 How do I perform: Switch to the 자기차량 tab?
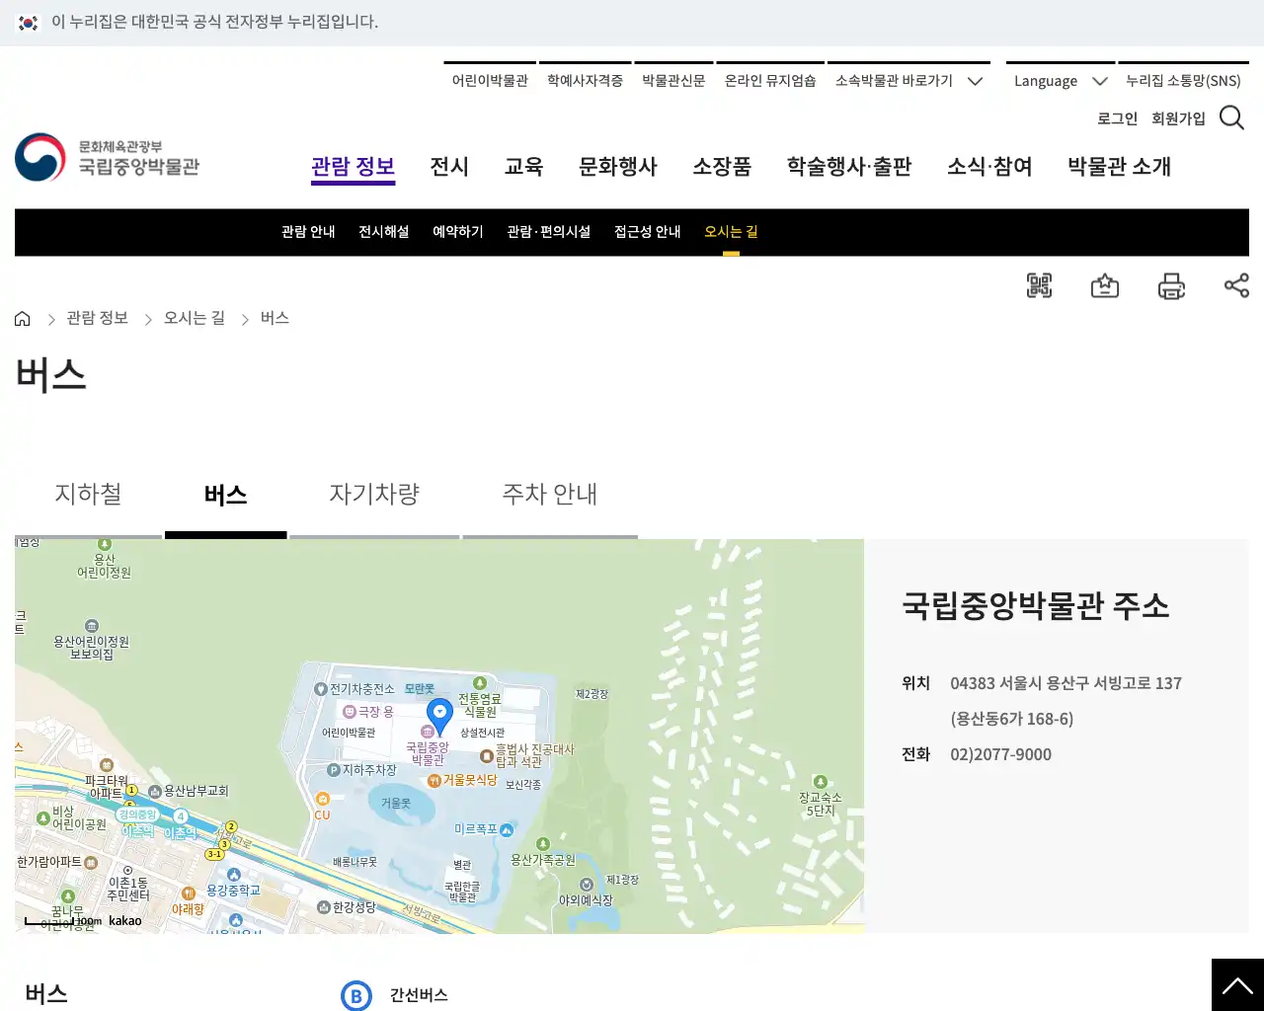[x=374, y=495]
